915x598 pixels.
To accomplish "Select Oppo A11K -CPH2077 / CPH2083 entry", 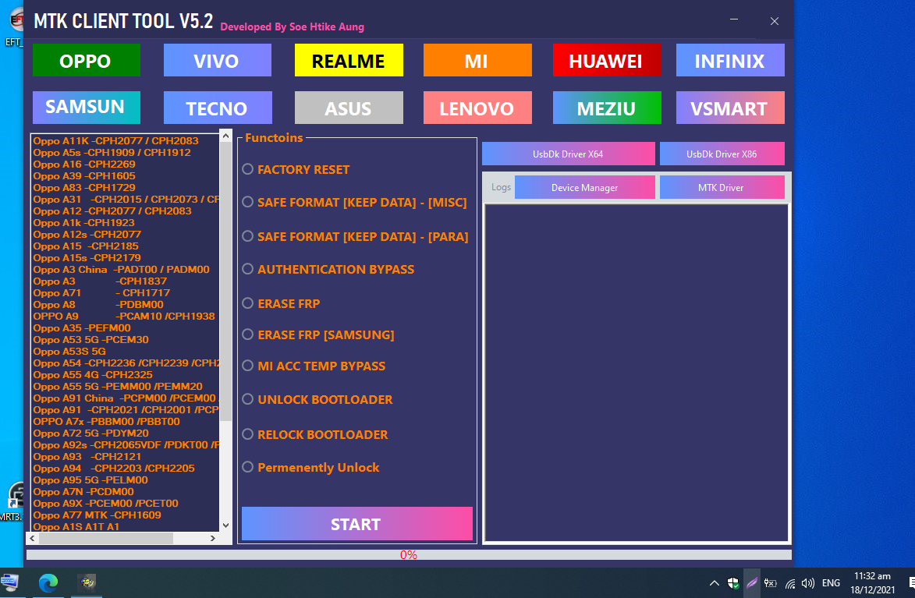I will pyautogui.click(x=115, y=140).
